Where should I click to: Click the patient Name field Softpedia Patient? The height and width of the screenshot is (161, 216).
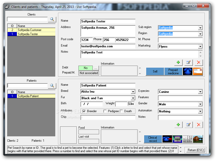point(108,85)
